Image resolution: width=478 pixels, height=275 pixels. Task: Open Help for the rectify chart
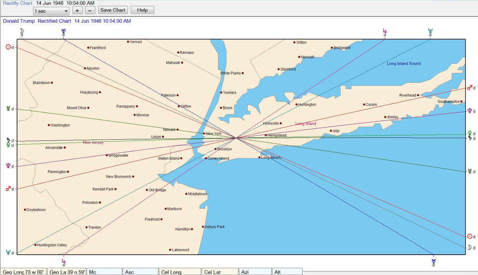point(142,10)
